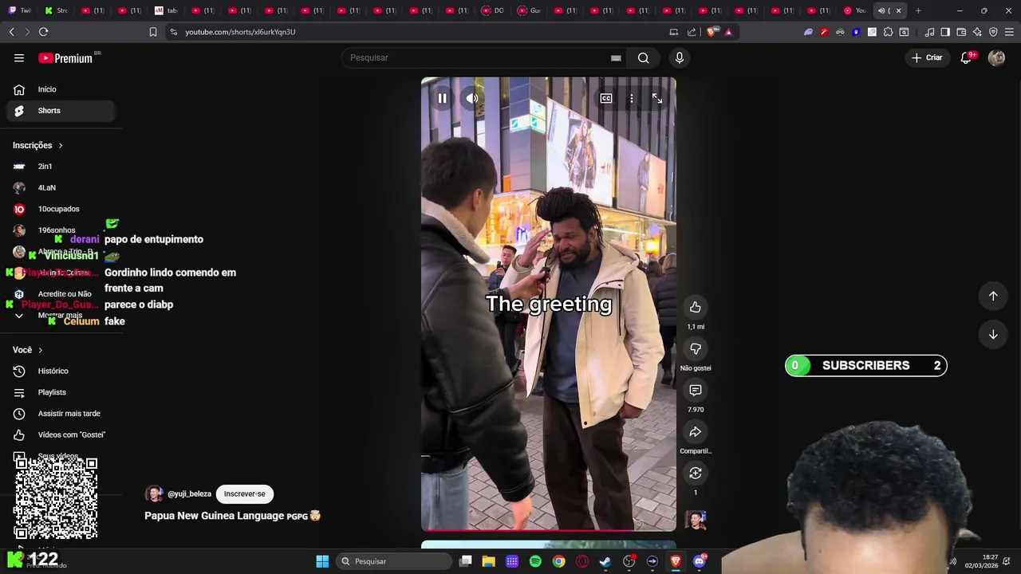This screenshot has height=574, width=1021.
Task: Expand the Short to fullscreen
Action: coord(657,98)
